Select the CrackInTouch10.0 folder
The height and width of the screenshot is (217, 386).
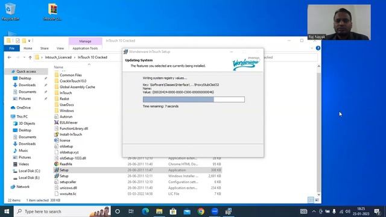coord(73,81)
